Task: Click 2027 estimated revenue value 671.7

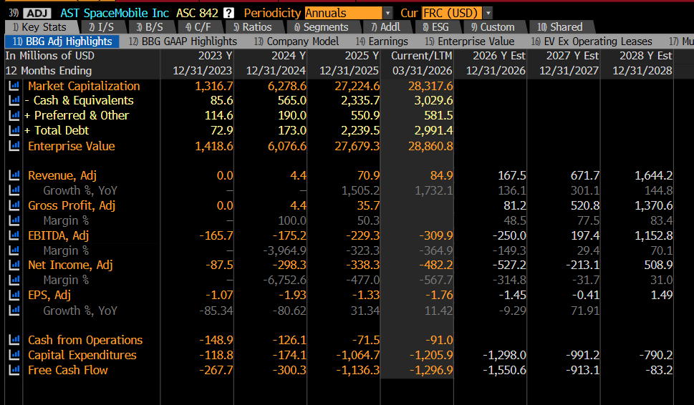Action: (x=584, y=175)
